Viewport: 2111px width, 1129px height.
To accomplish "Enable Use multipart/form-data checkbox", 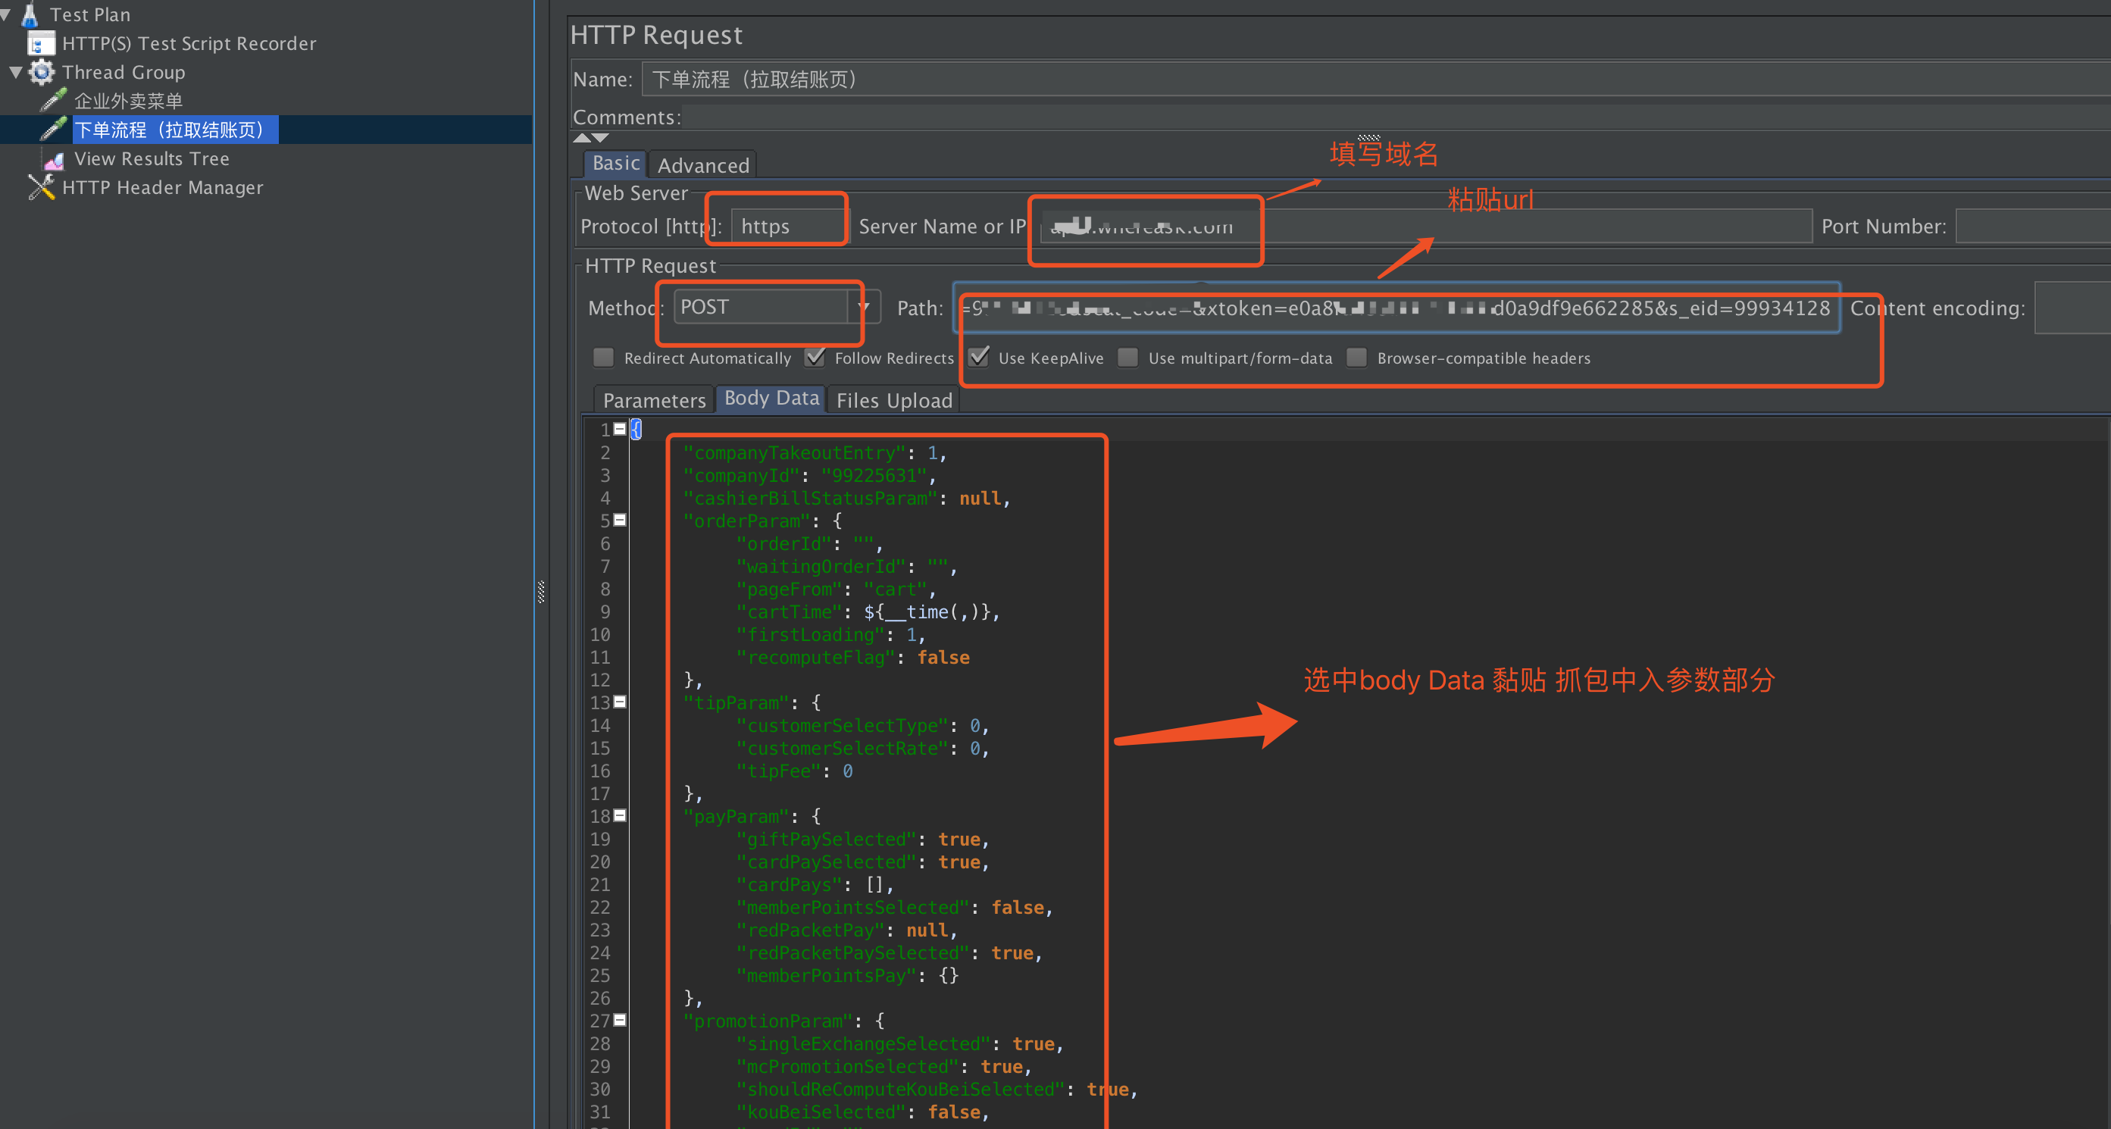I will click(x=1128, y=358).
